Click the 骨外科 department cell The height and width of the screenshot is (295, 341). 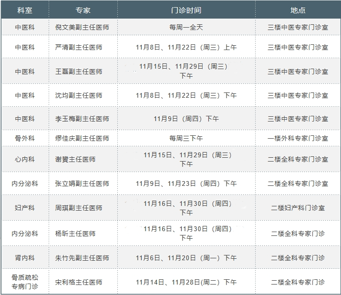(25, 138)
